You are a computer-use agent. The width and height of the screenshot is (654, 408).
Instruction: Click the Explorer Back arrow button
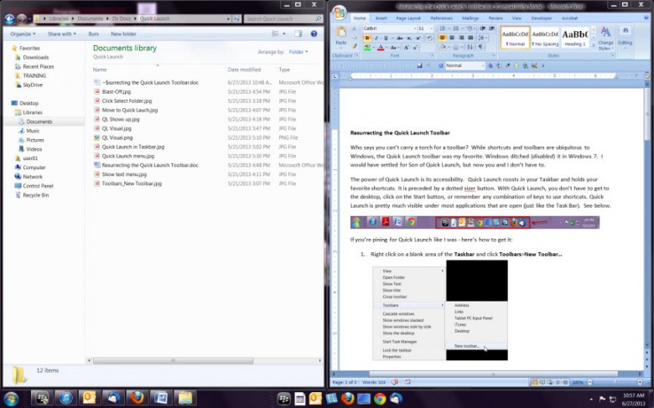pos(9,18)
